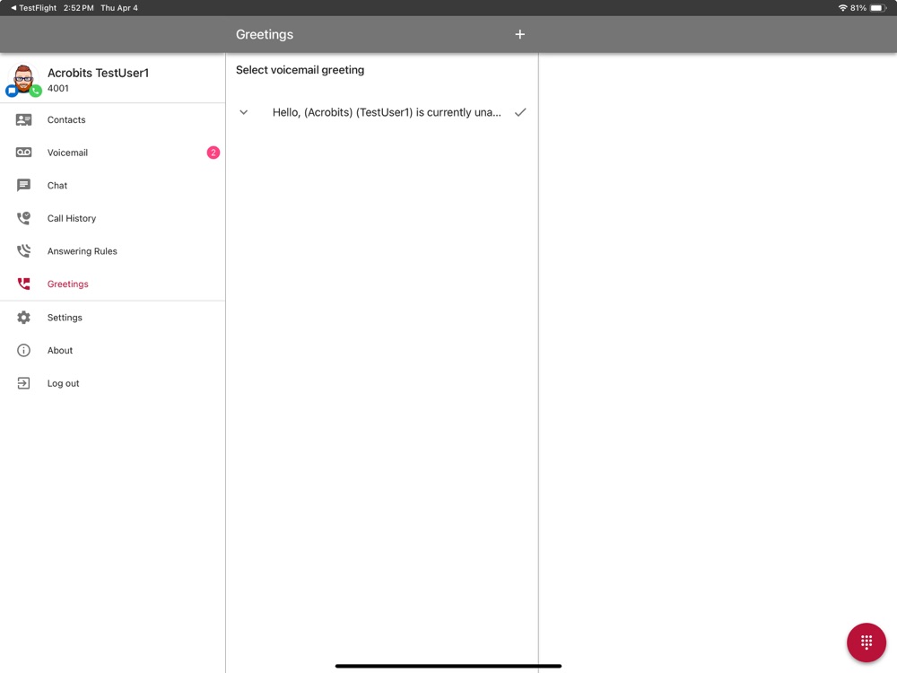Open Contacts from the sidebar
Image resolution: width=897 pixels, height=673 pixels.
coord(113,119)
